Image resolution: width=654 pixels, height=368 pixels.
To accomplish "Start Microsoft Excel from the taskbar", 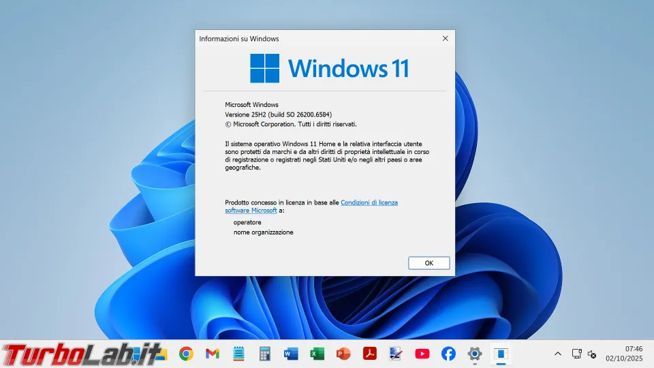I will point(317,354).
